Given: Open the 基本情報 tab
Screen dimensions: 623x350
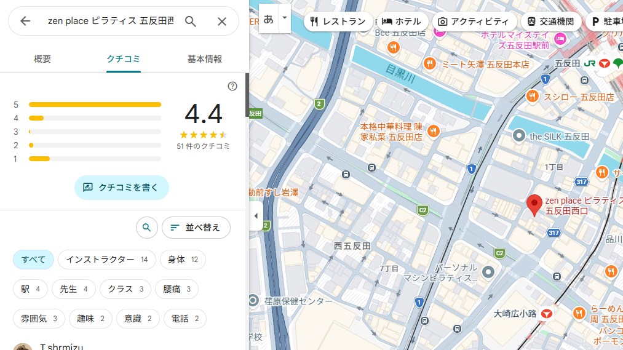Looking at the screenshot, I should point(204,59).
